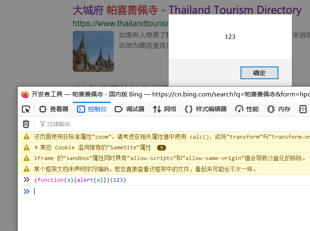Click the 样式编辑器 curly braces icon
Viewport: 310px width, 231px height.
pyautogui.click(x=189, y=109)
